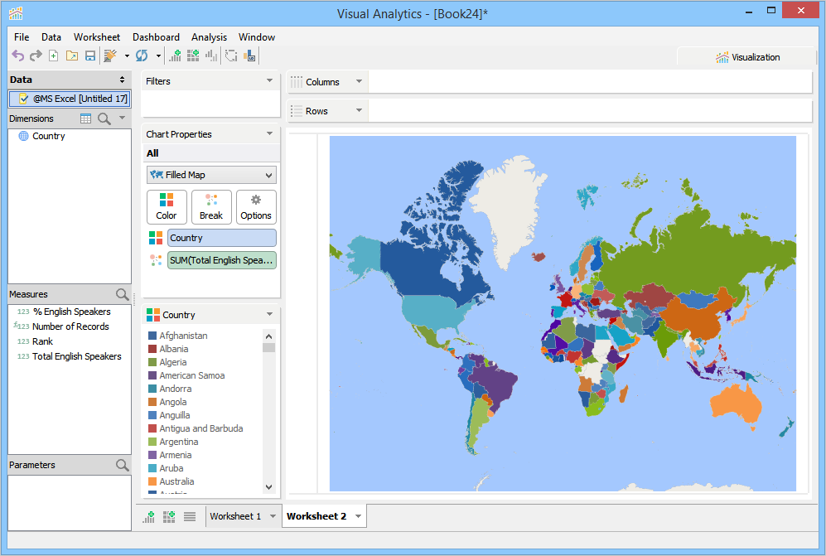Select the Number of Records measure

tap(70, 326)
